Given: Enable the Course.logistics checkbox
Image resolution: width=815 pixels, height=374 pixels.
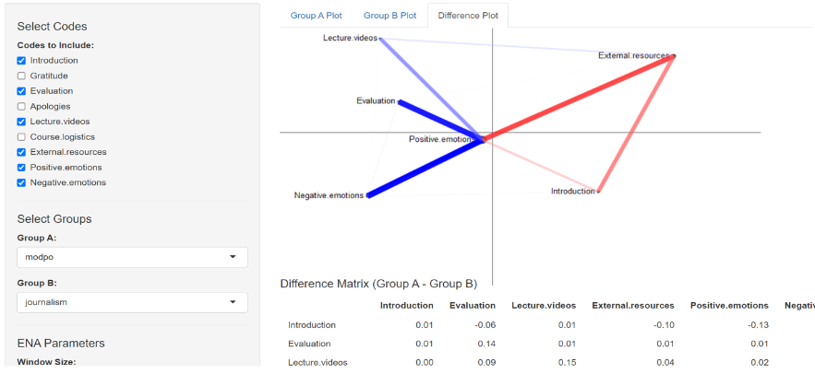Looking at the screenshot, I should coord(21,136).
